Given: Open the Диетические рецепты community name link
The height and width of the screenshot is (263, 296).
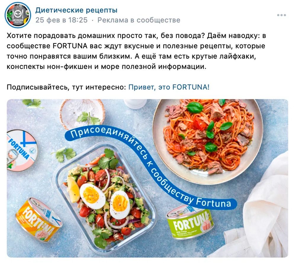Looking at the screenshot, I should [x=76, y=10].
